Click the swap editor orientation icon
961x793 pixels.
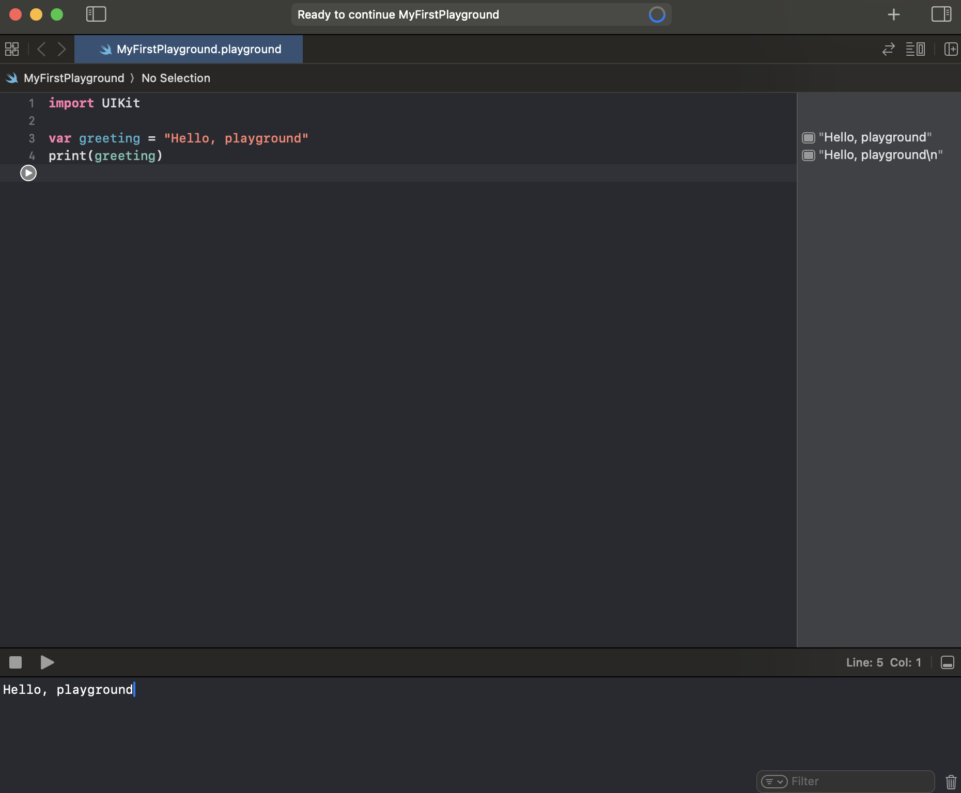pos(888,49)
